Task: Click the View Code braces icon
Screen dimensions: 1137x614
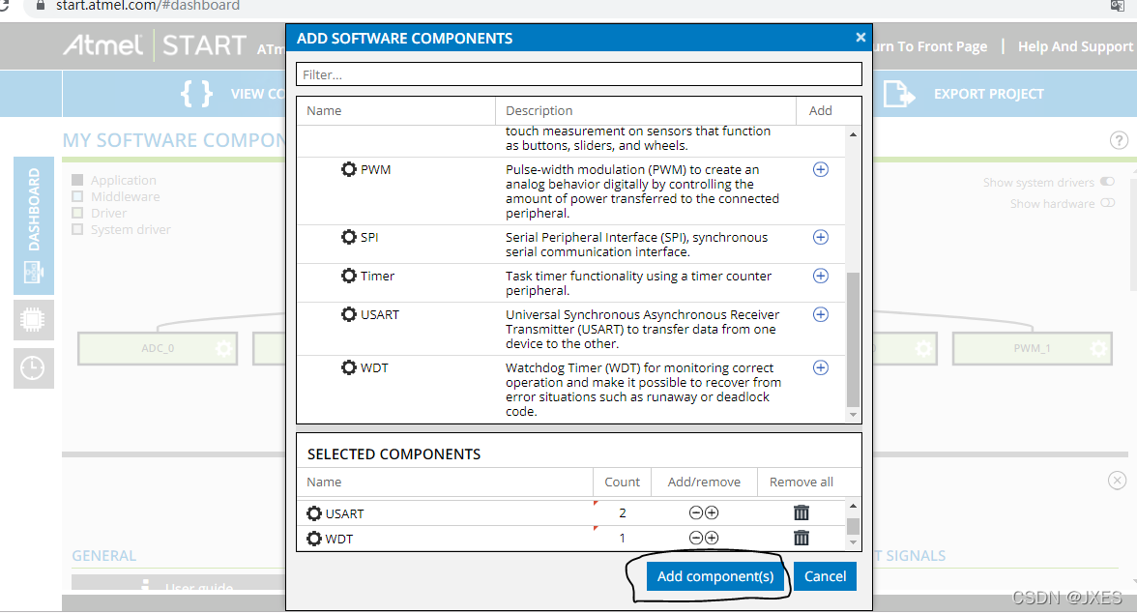Action: 196,94
